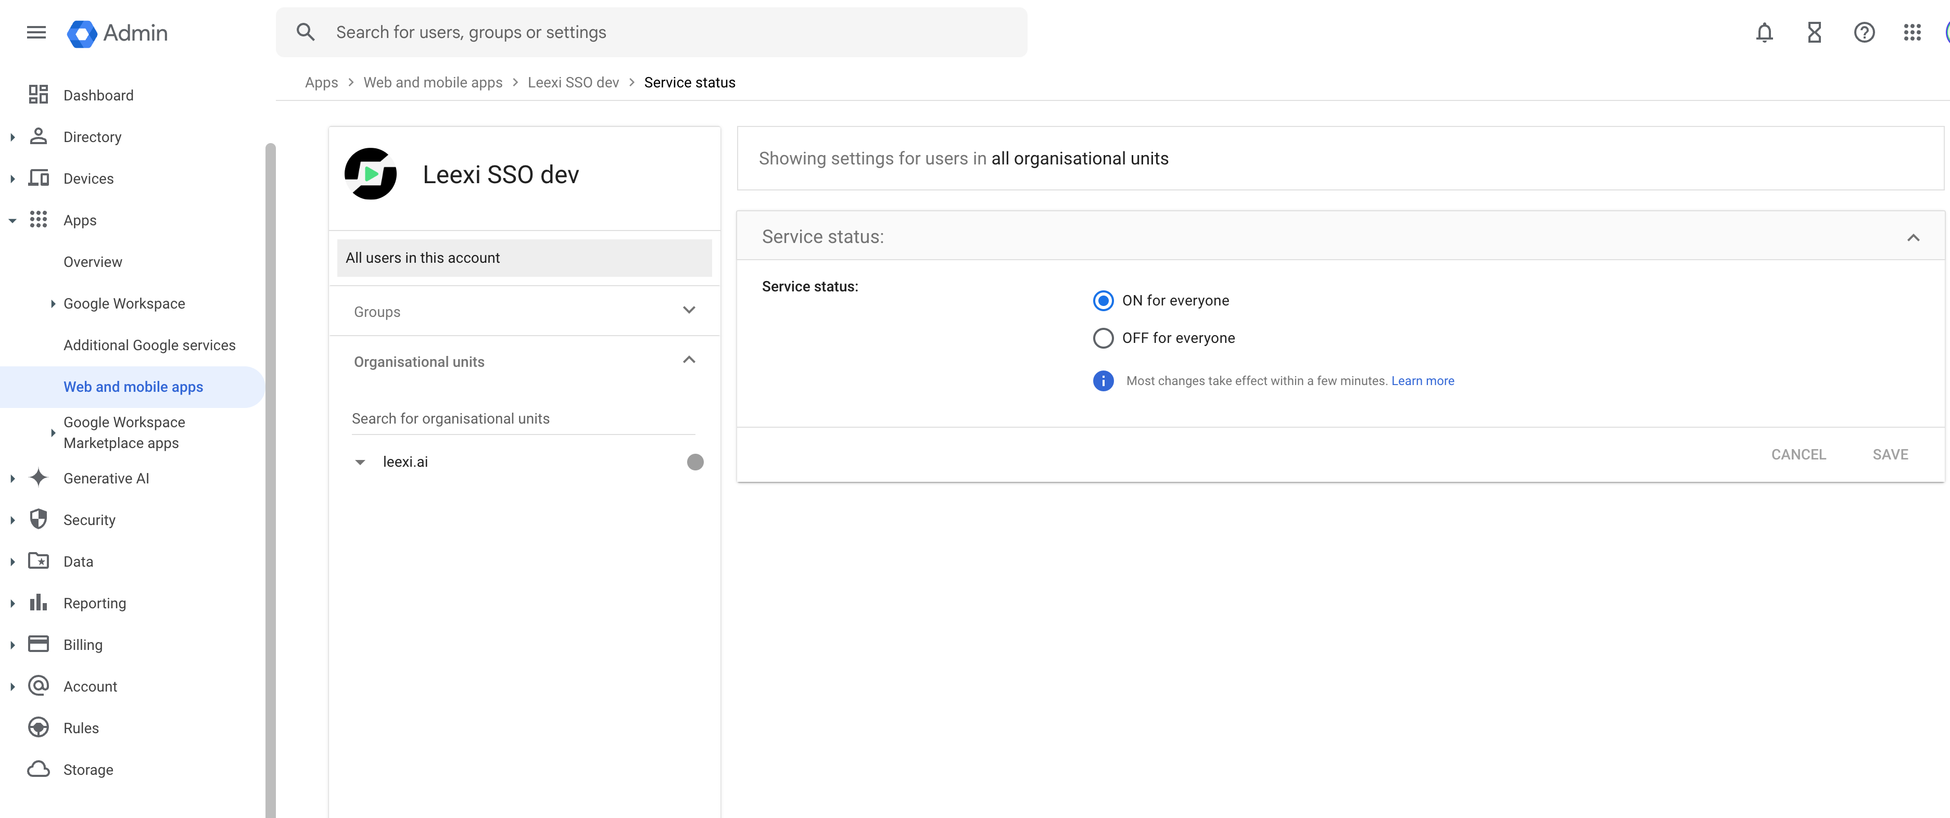This screenshot has width=1950, height=818.
Task: Click the Reporting bar chart icon
Action: coord(38,603)
